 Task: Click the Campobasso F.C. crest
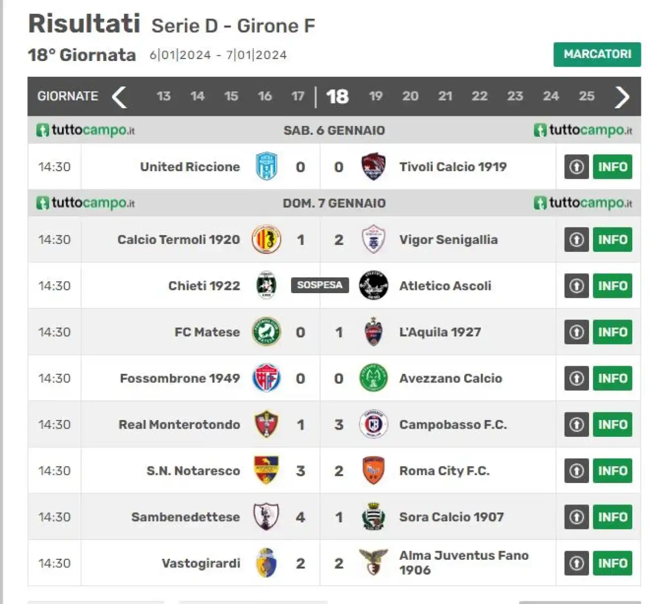(373, 424)
